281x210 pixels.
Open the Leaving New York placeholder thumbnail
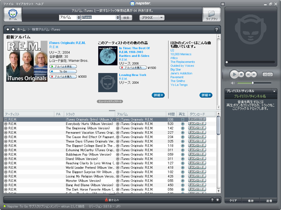point(108,83)
